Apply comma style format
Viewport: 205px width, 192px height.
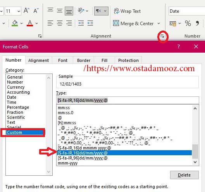click(197, 23)
